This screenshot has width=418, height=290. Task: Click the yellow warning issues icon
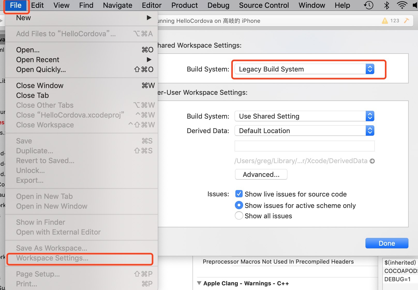(385, 21)
